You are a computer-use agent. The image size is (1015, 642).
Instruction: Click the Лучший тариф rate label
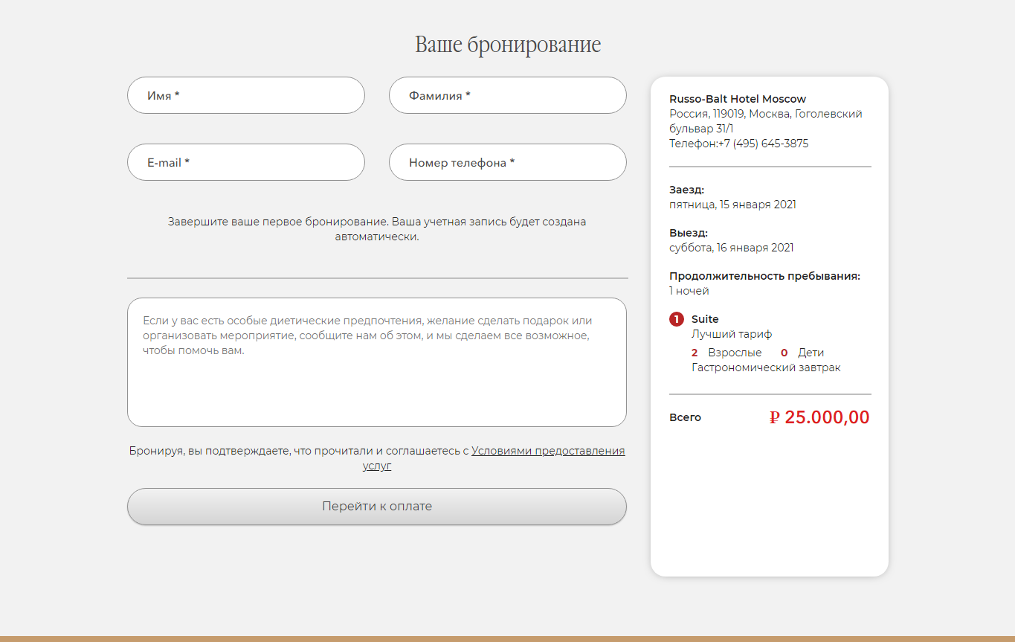[732, 334]
